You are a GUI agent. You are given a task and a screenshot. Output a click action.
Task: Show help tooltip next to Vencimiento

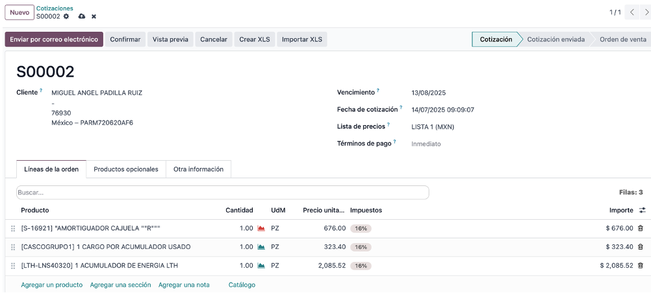coord(378,90)
